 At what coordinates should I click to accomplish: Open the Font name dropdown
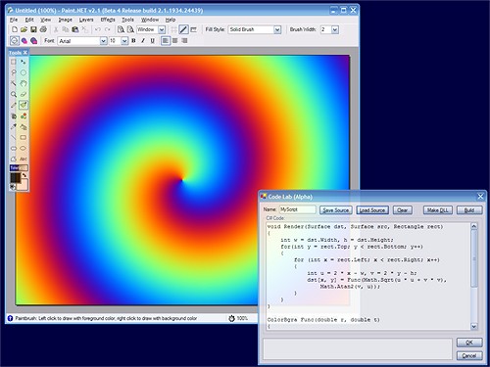[103, 41]
